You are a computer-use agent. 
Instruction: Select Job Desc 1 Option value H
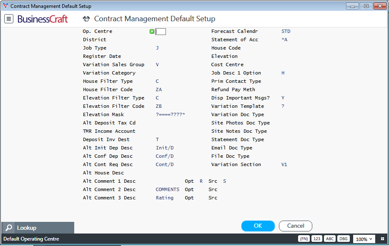pyautogui.click(x=283, y=73)
